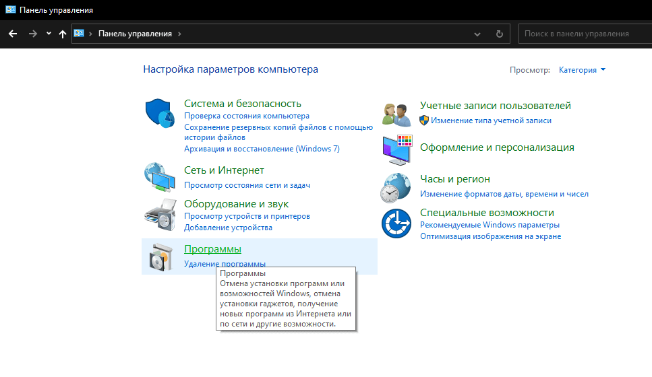Click the Ease of Access blue icon
This screenshot has width=652, height=377.
tap(396, 224)
